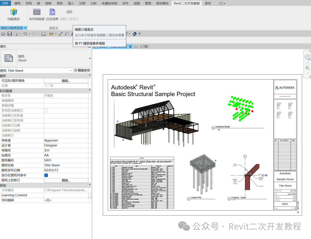Click the zoom region navigation icon

pyautogui.click(x=308, y=68)
